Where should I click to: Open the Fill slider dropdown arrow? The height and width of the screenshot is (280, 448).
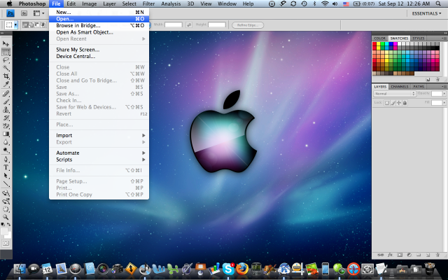(x=444, y=103)
